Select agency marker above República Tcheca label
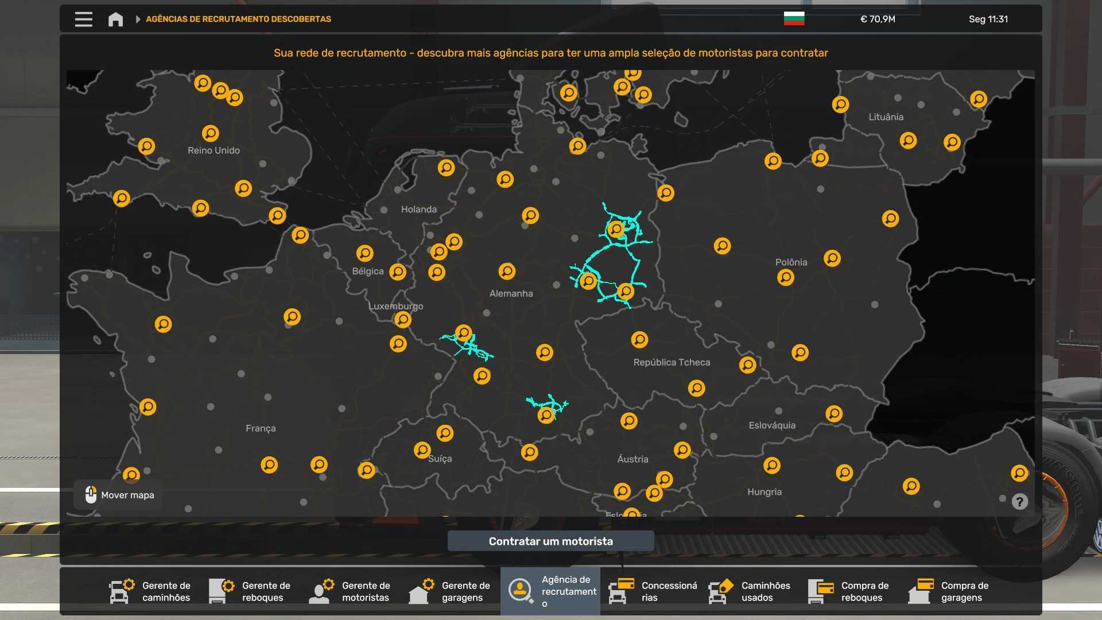1102x620 pixels. 639,340
